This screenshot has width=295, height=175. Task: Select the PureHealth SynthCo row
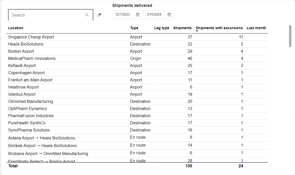[137, 123]
